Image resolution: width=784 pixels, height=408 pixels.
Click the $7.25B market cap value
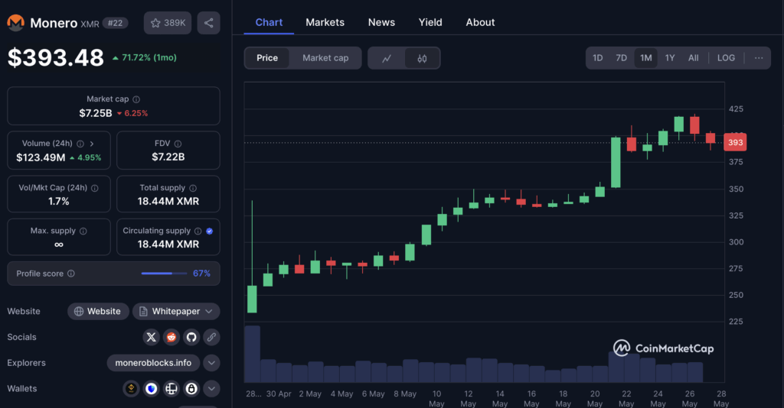(96, 113)
